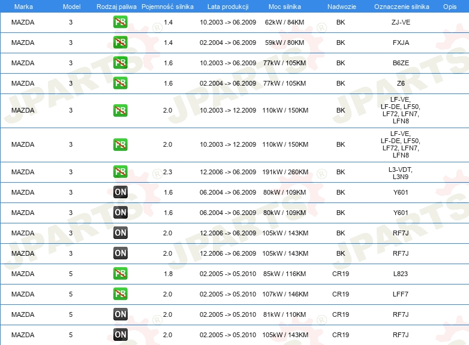
Task: Select the date range in the L823 row
Action: pyautogui.click(x=228, y=274)
